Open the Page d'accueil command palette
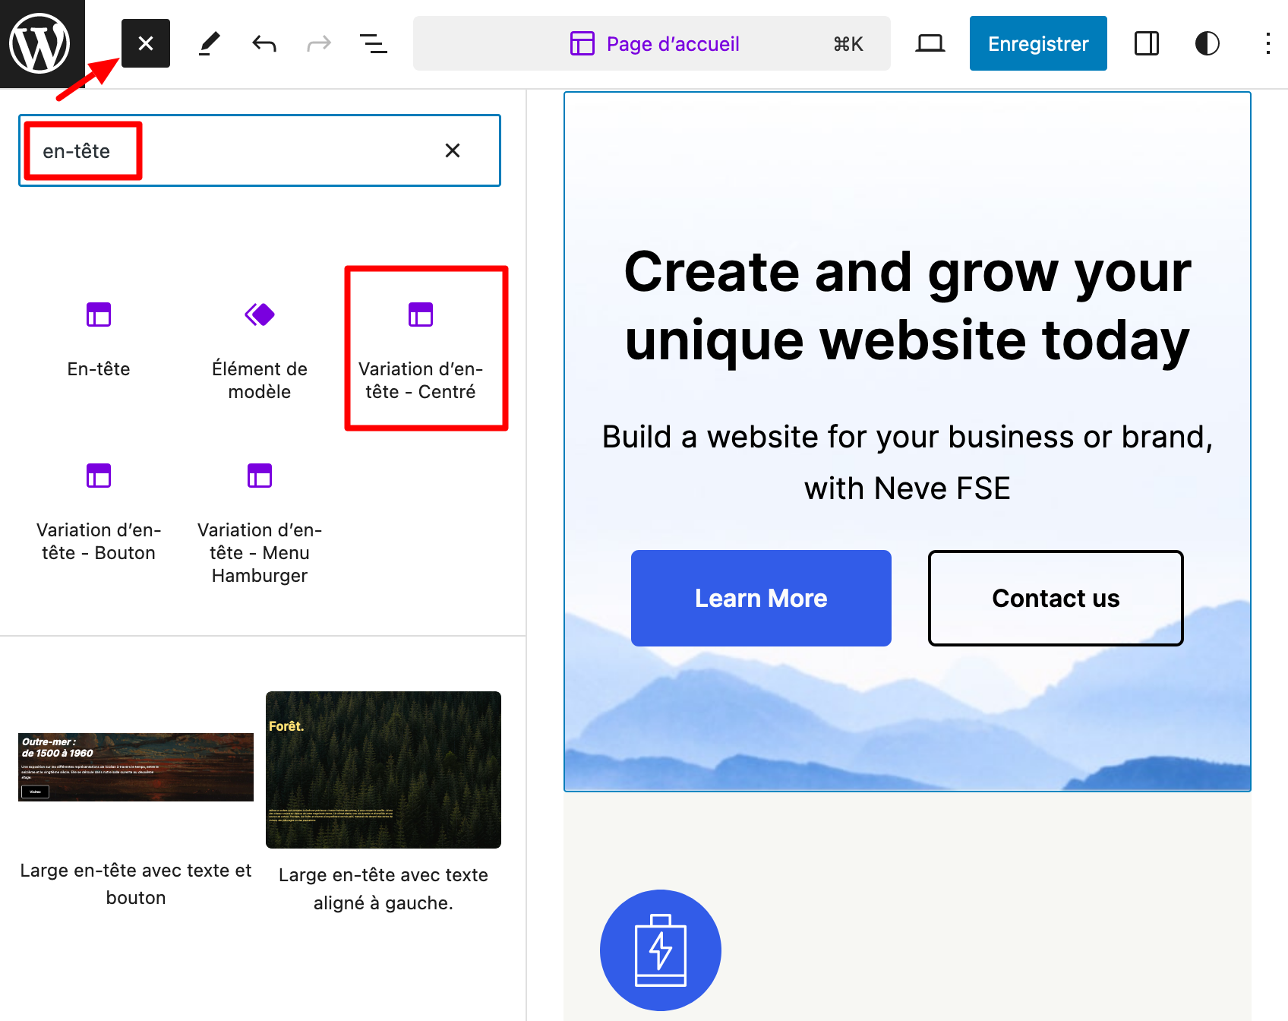This screenshot has height=1021, width=1288. pyautogui.click(x=652, y=43)
